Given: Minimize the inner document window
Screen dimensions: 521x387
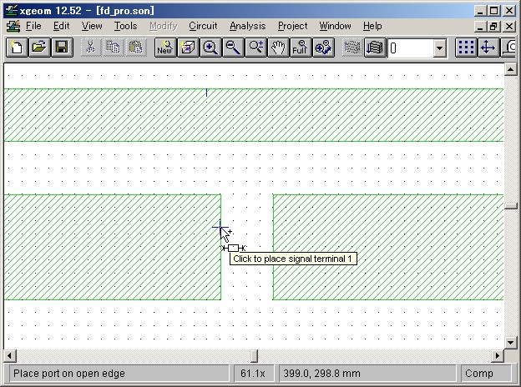Looking at the screenshot, I should [x=480, y=26].
